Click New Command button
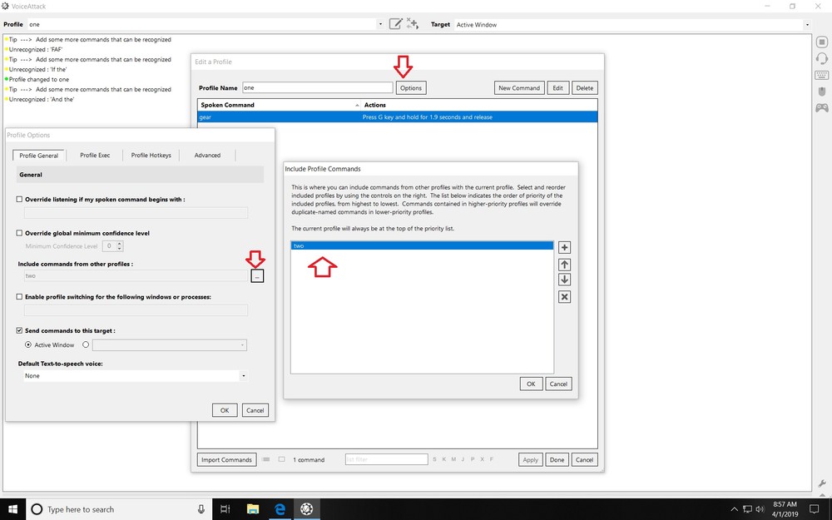832x520 pixels. point(519,88)
